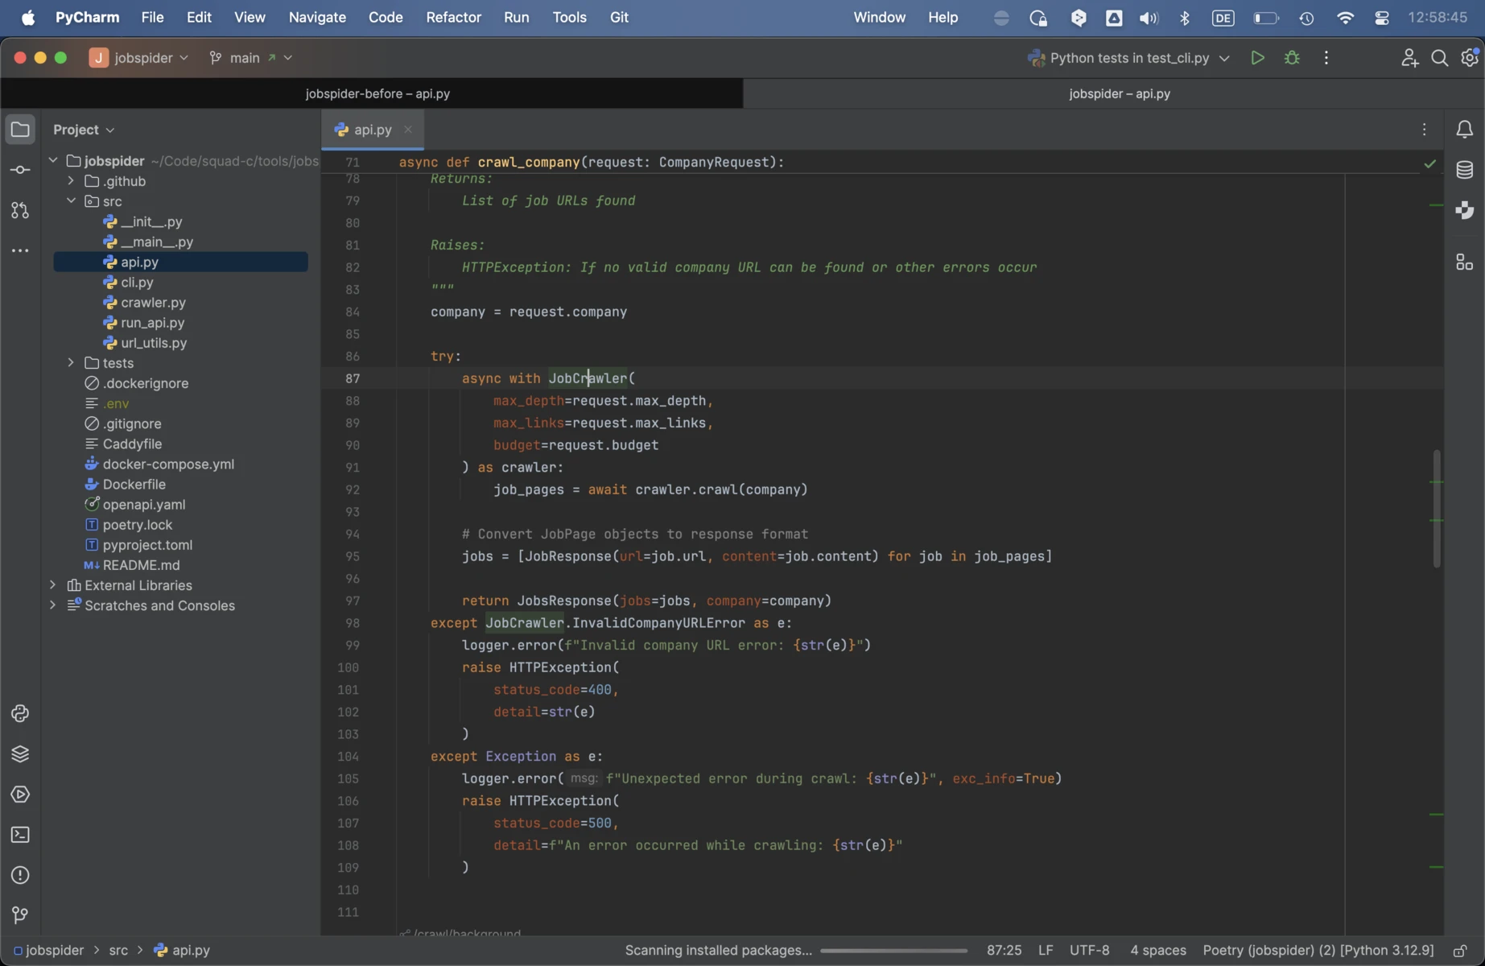Change the 4 spaces indent setting
The height and width of the screenshot is (966, 1485).
pyautogui.click(x=1157, y=951)
